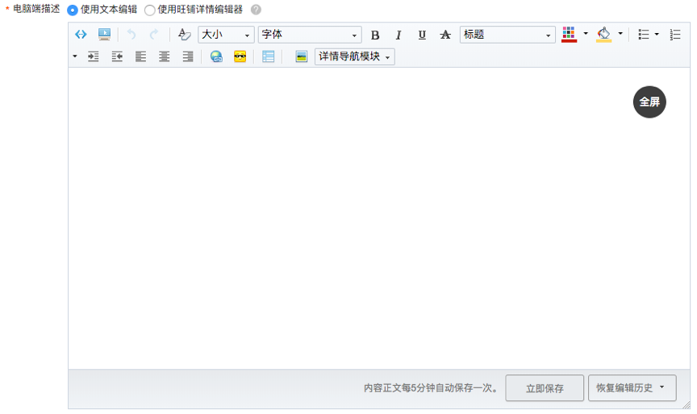This screenshot has height=414, width=697.
Task: Enter fullscreen with 全屏 button
Action: point(649,102)
